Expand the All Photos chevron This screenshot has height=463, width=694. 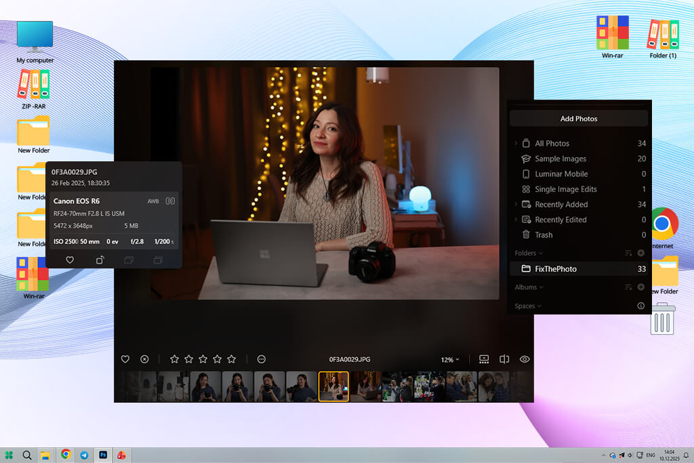516,144
